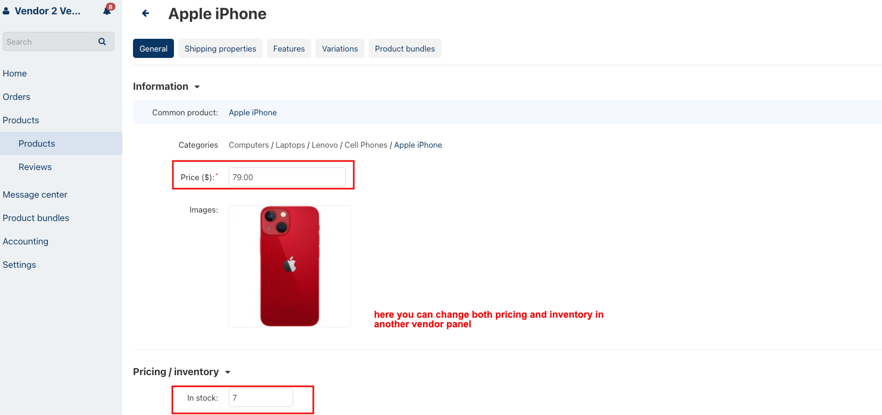The height and width of the screenshot is (415, 882).
Task: Click the red iPhone product image
Action: [290, 266]
